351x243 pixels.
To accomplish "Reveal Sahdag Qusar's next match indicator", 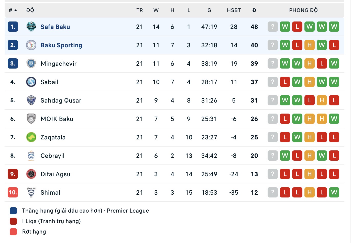I will click(x=272, y=100).
